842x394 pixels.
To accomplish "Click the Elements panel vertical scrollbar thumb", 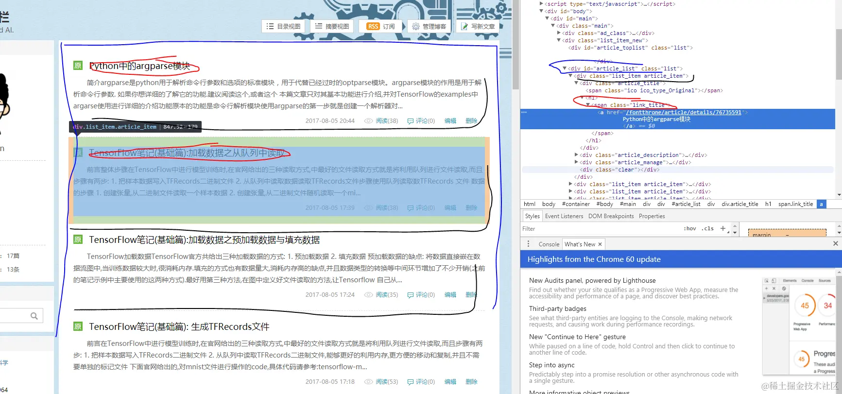I will 839,53.
